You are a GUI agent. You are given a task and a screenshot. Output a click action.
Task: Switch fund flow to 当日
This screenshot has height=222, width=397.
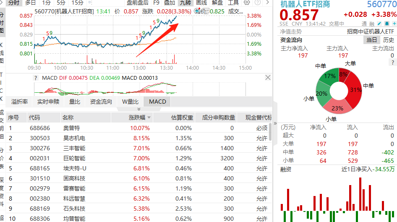[372, 40]
